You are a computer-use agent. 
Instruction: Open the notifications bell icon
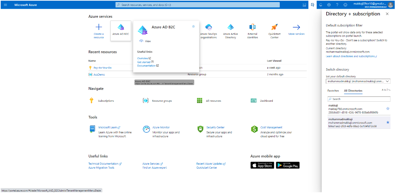click(x=321, y=5)
